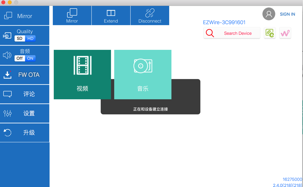
Task: Open the 评论 comments sidebar item
Action: pos(24,94)
